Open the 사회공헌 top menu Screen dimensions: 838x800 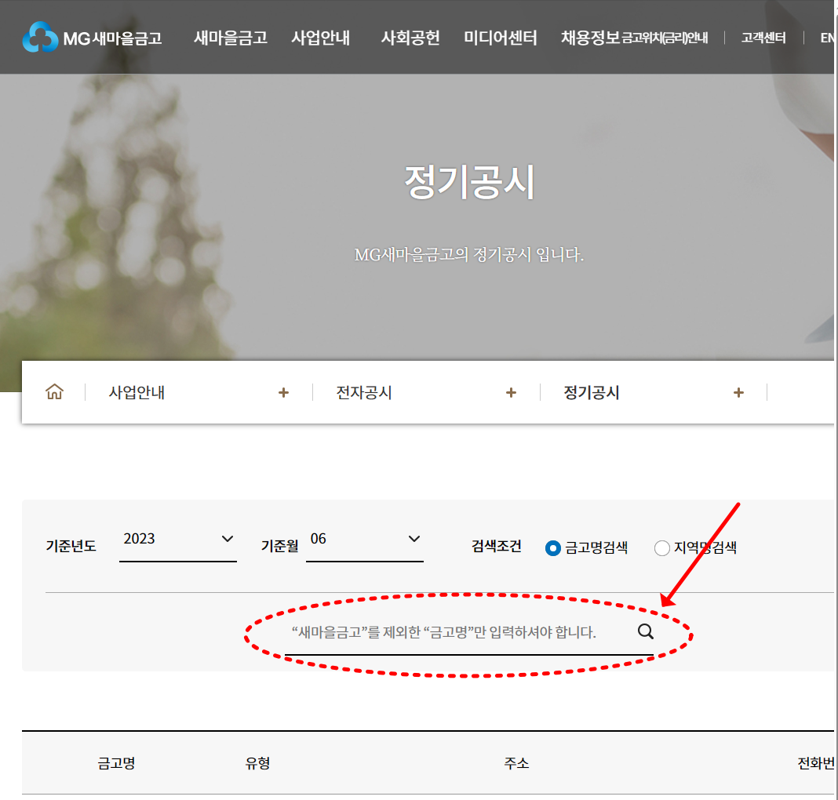pyautogui.click(x=410, y=38)
